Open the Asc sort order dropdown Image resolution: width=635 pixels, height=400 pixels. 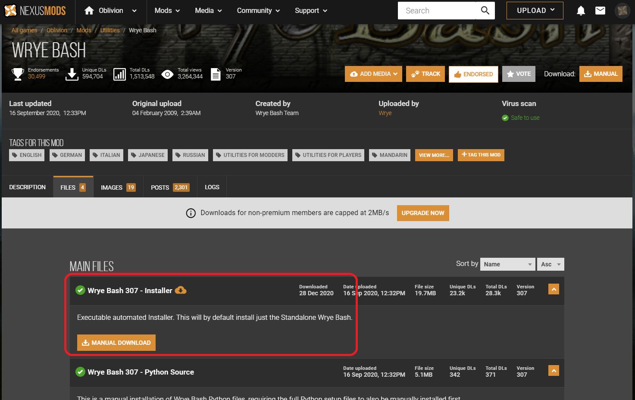[x=551, y=264]
